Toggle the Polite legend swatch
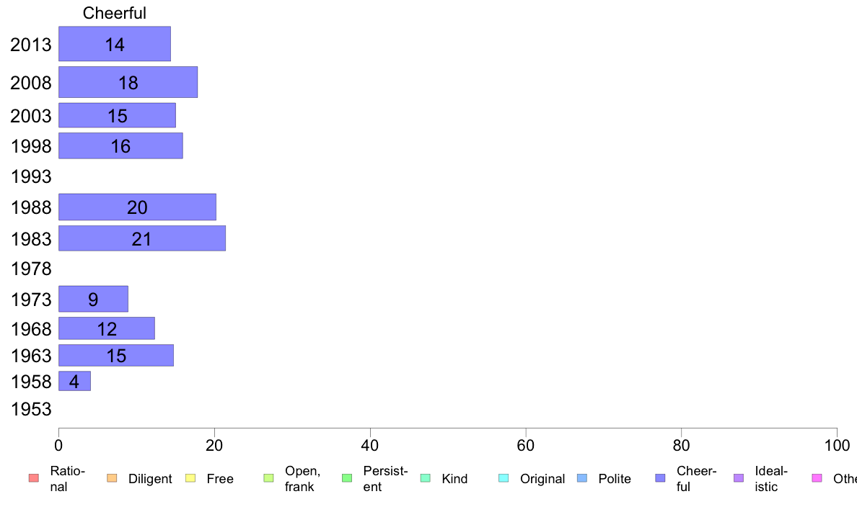This screenshot has height=530, width=857. 581,478
